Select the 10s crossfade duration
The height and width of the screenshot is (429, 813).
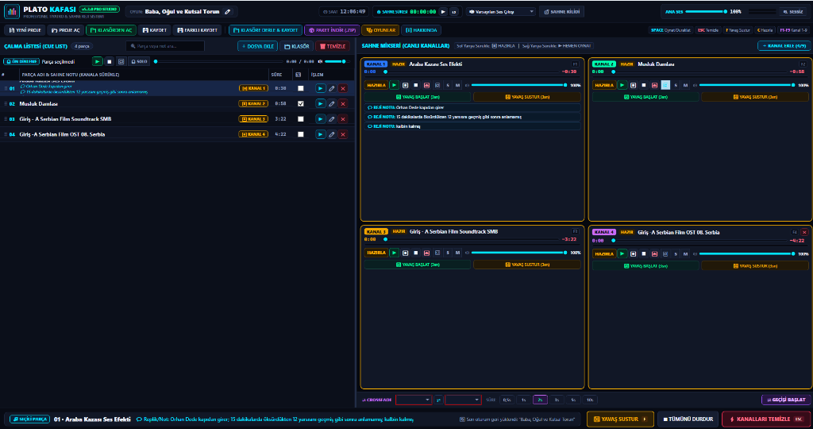[x=590, y=400]
